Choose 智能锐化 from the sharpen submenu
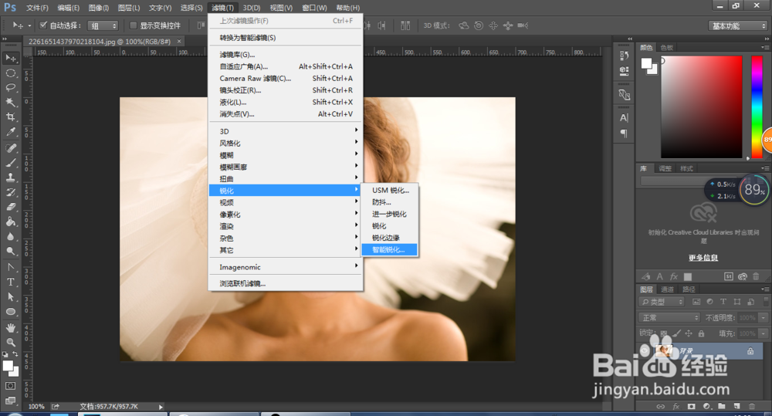772x416 pixels. 389,249
